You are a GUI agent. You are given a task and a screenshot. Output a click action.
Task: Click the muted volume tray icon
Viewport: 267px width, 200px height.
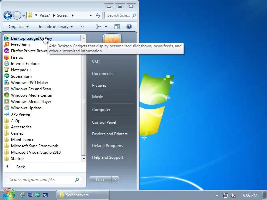(233, 195)
